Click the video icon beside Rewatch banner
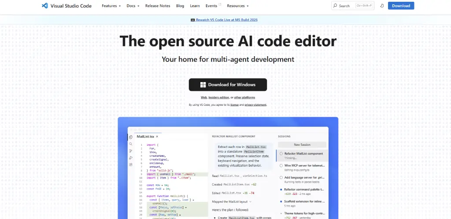Viewport: 451px width, 219px height. [x=193, y=20]
